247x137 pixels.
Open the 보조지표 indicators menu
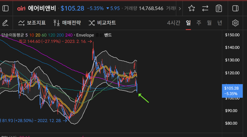click(x=32, y=23)
